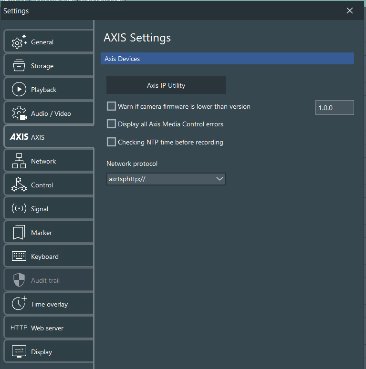
Task: Select the Signal broadcast icon
Action: [19, 209]
